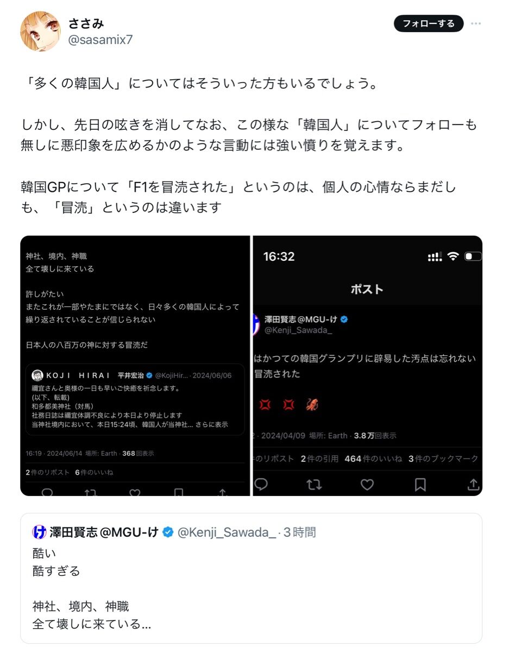Click repost icon in right screenshot
The image size is (509, 652).
[314, 484]
